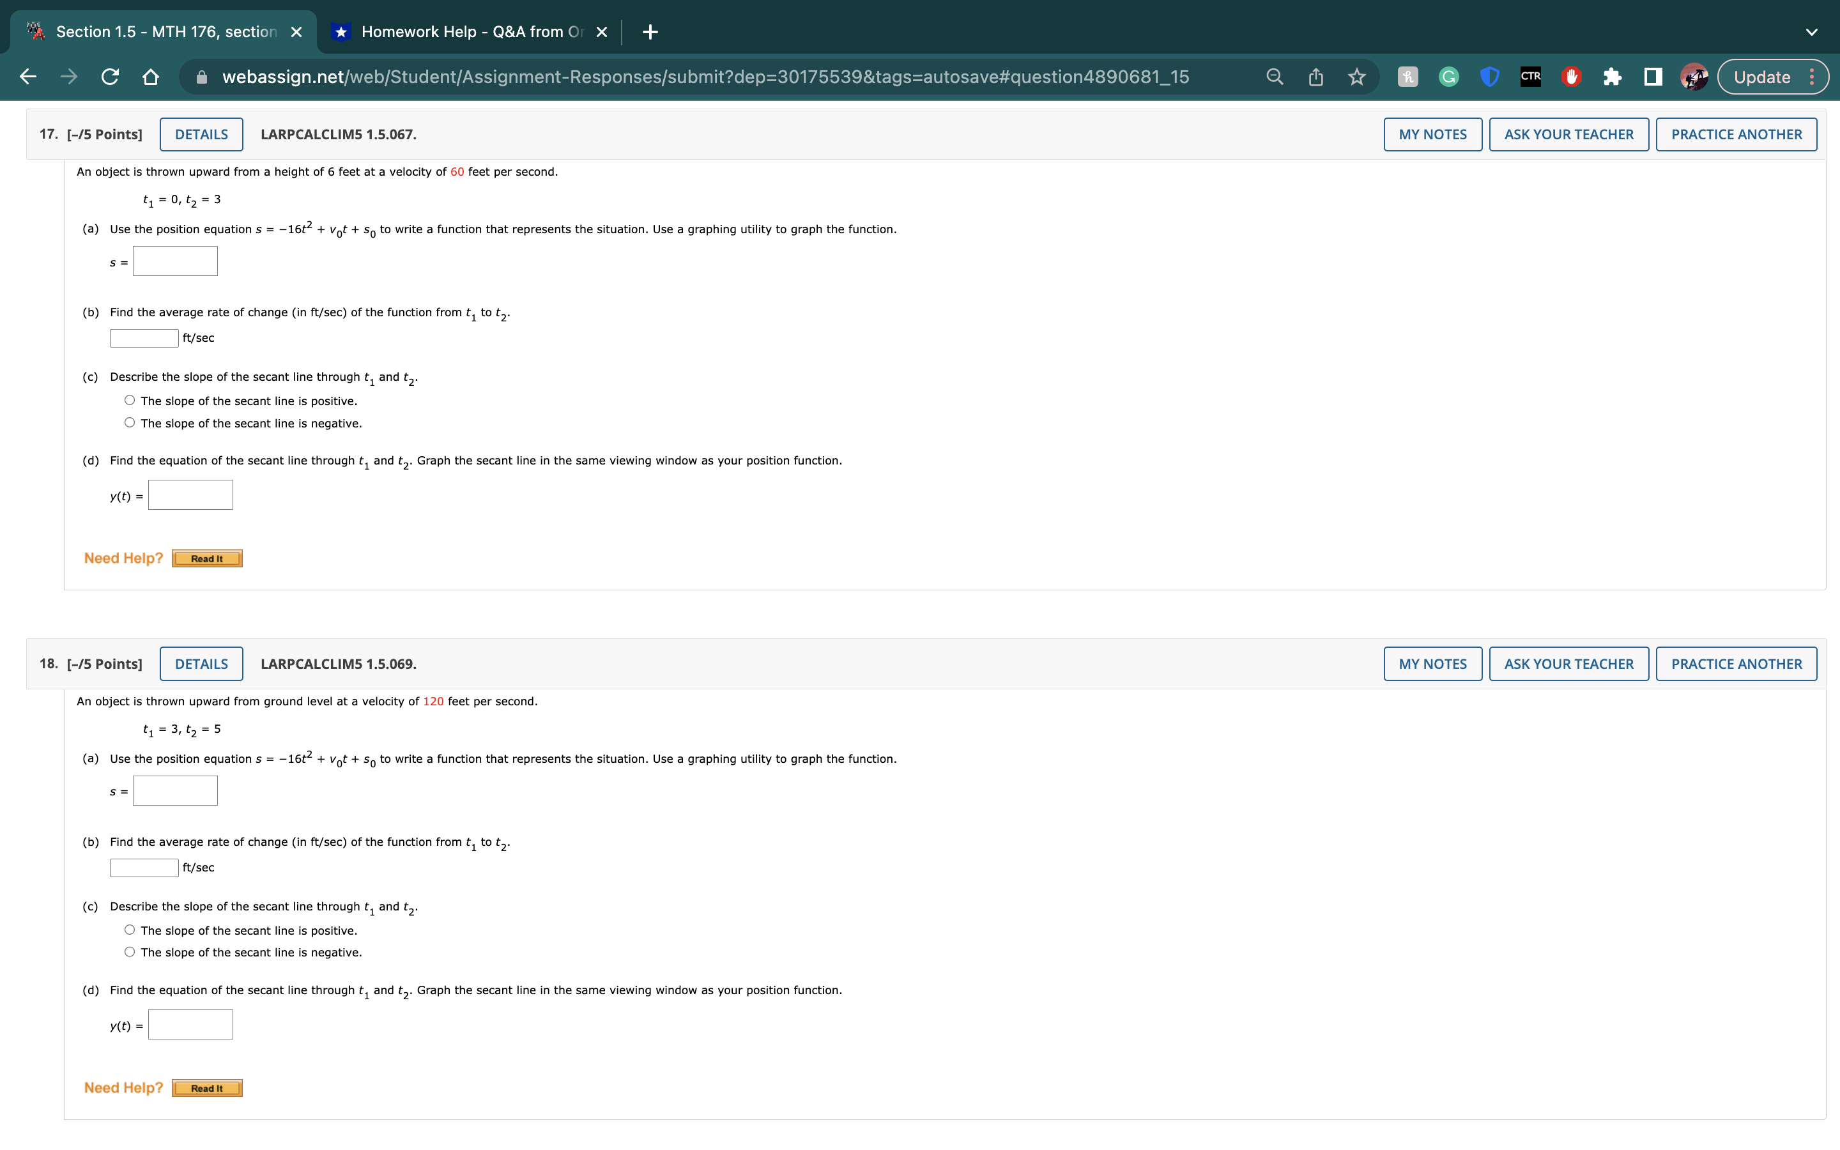Click PRACTICE ANOTHER for question 18

1736,664
